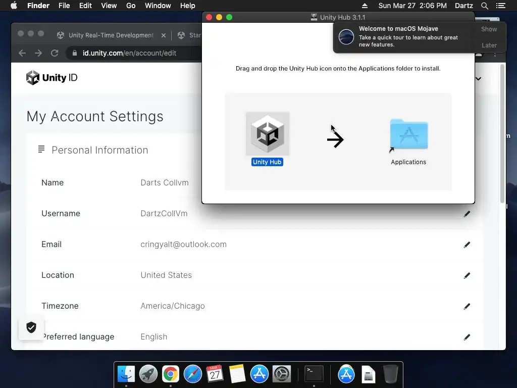The height and width of the screenshot is (388, 517).
Task: Open Google Chrome from the Dock
Action: 171,374
